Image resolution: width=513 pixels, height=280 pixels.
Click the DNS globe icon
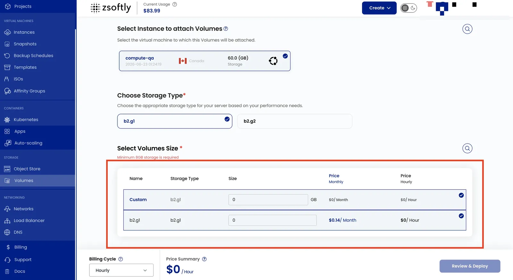[x=7, y=232]
